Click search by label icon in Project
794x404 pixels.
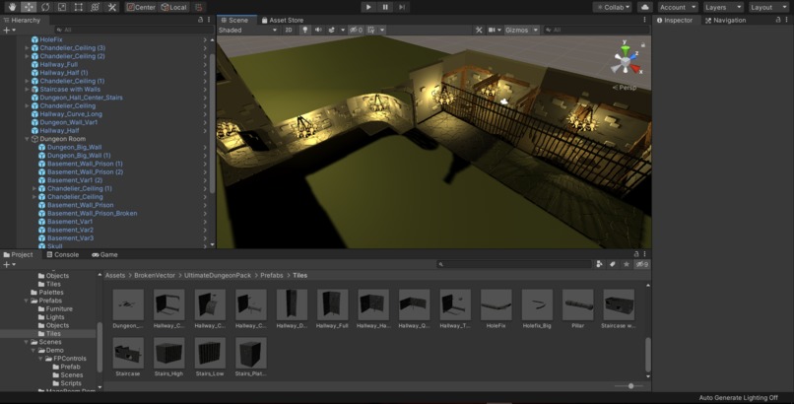coord(613,264)
